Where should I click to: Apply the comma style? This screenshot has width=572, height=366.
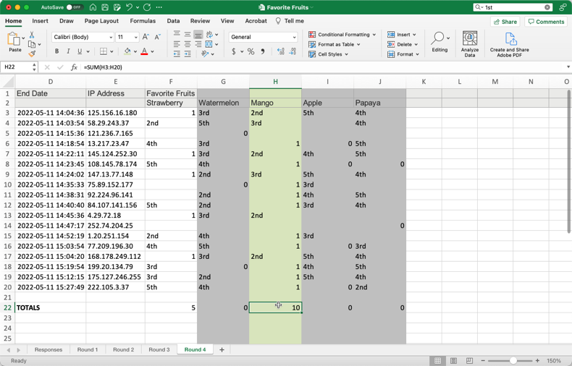263,52
